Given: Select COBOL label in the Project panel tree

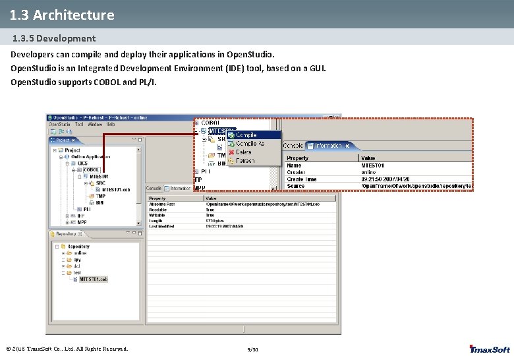Looking at the screenshot, I should [x=91, y=170].
